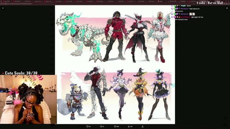Click the reply speech bubble icon below the image
This screenshot has width=230, height=129.
(x=87, y=126)
